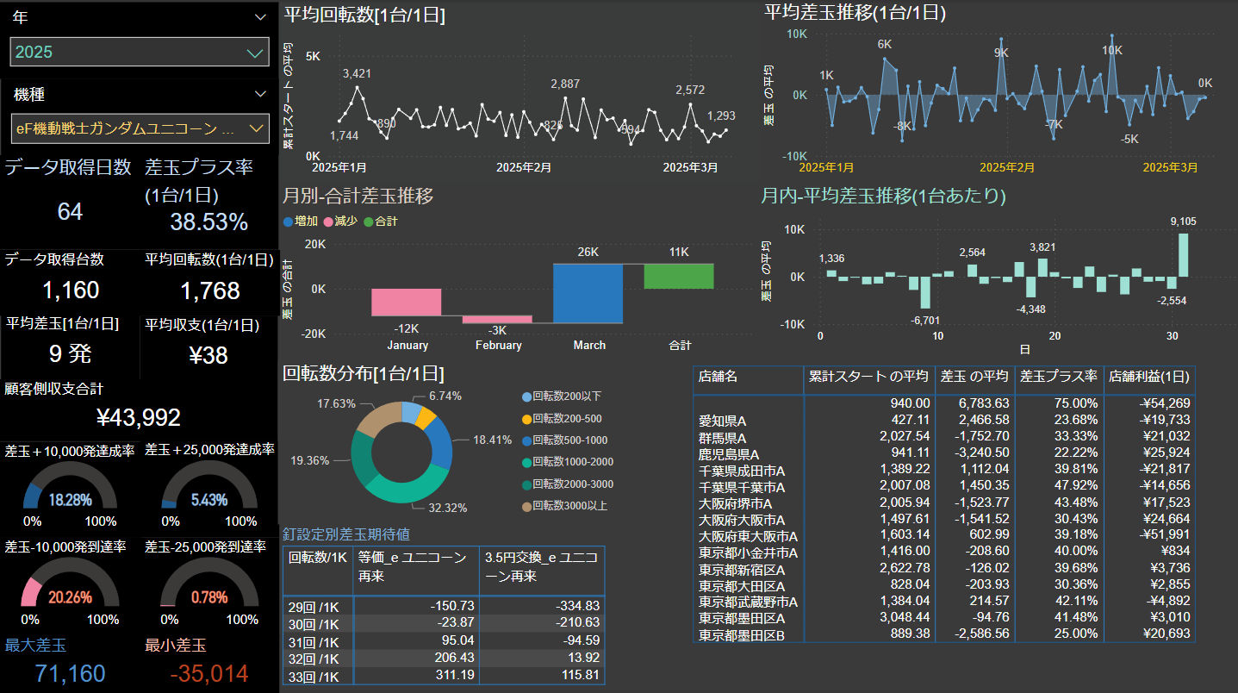Select the pink January bar in waterfall chart

(406, 302)
